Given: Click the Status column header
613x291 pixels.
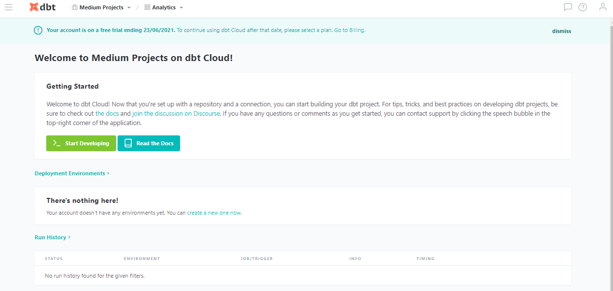Looking at the screenshot, I should pos(54,259).
